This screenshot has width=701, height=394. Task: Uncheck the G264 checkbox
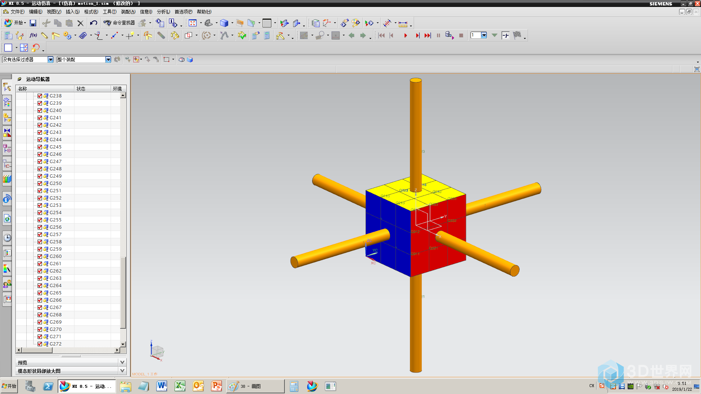40,286
